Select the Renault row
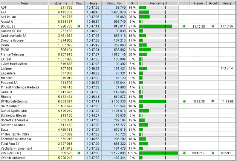 [x=6, y=92]
